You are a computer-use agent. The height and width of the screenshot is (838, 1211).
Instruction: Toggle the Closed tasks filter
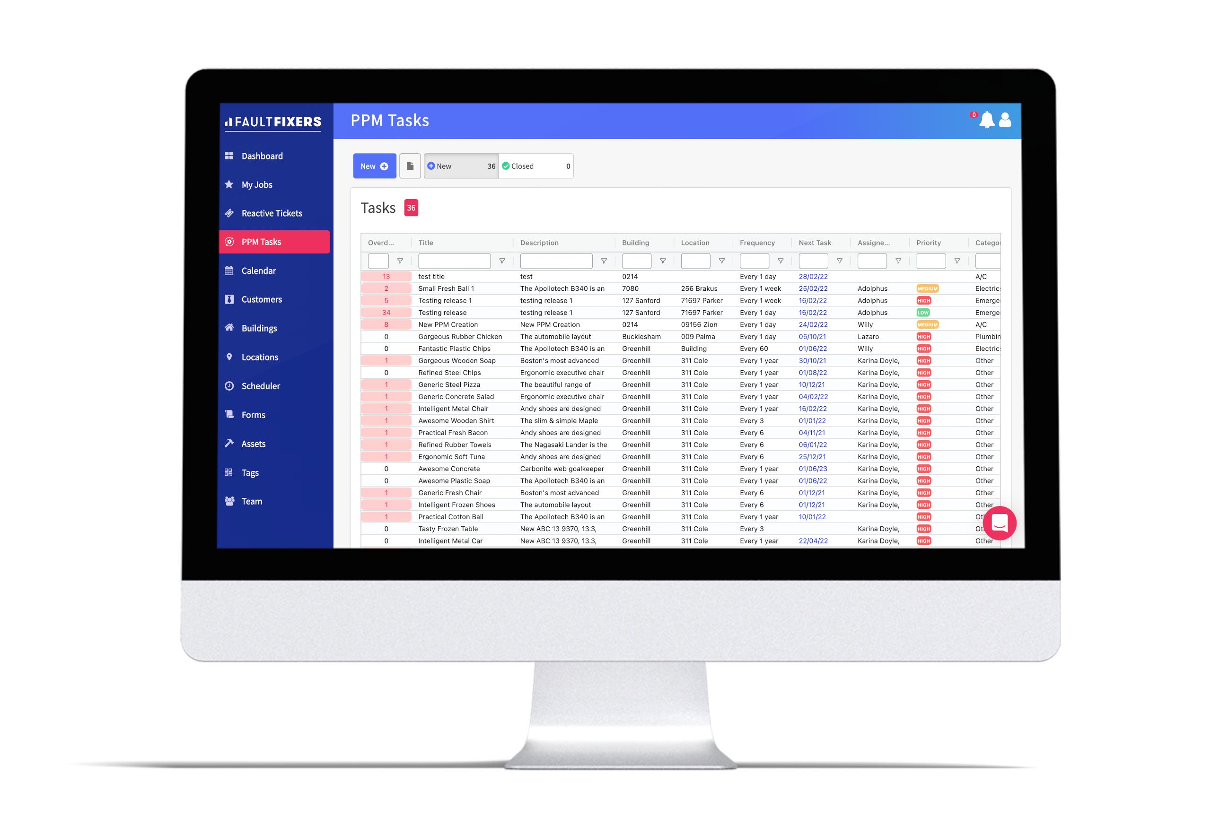click(x=533, y=166)
